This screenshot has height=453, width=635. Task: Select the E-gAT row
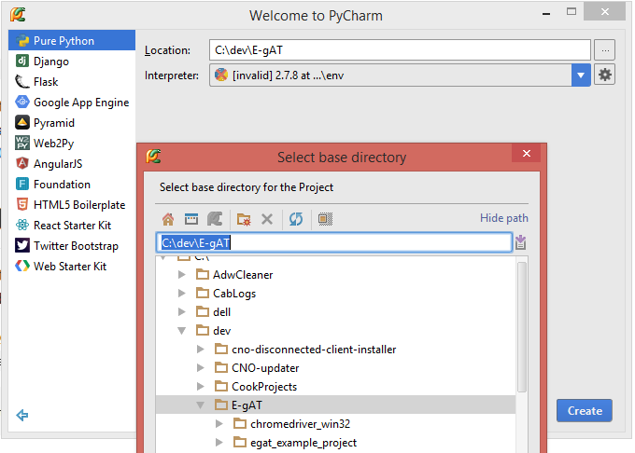335,405
